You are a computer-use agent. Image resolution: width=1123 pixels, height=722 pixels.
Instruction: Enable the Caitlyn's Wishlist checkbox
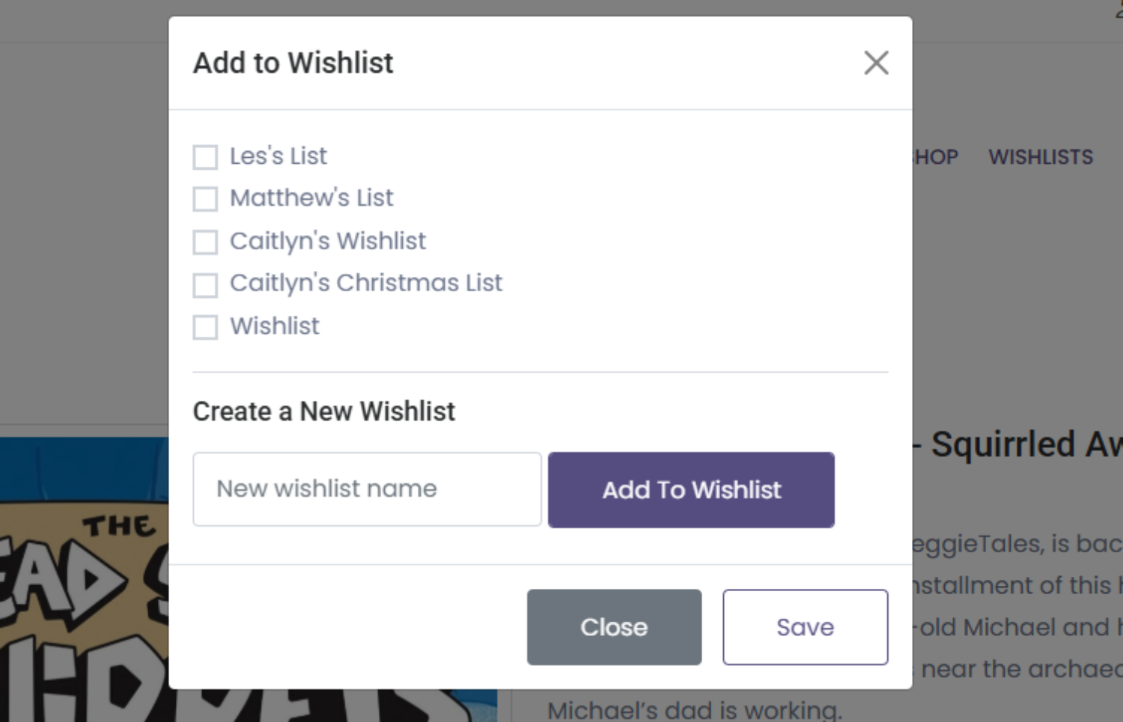205,242
